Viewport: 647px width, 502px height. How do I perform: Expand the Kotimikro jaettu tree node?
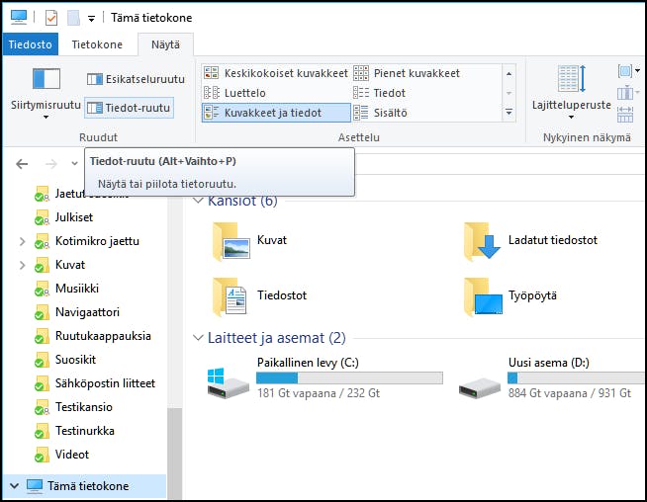(22, 241)
